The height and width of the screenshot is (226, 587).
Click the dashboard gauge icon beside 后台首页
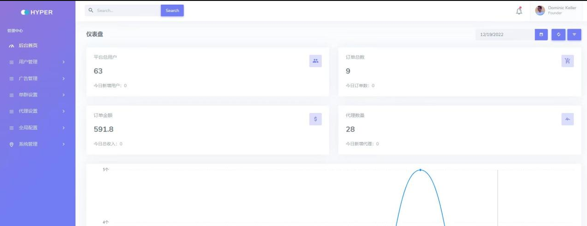[12, 46]
